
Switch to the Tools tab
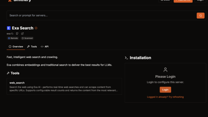32,47
